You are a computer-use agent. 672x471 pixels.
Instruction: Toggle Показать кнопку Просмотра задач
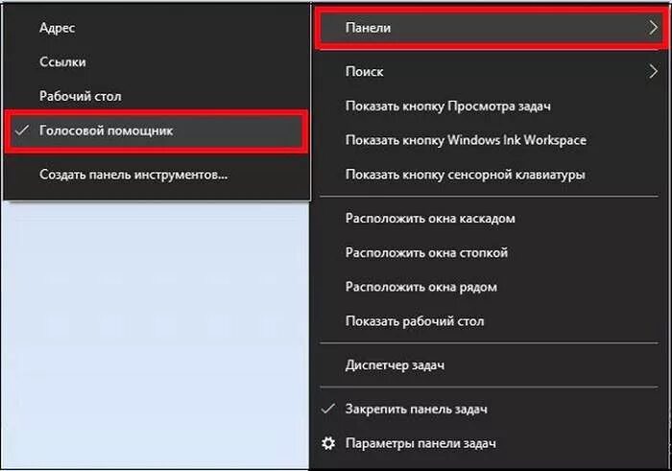(489, 106)
